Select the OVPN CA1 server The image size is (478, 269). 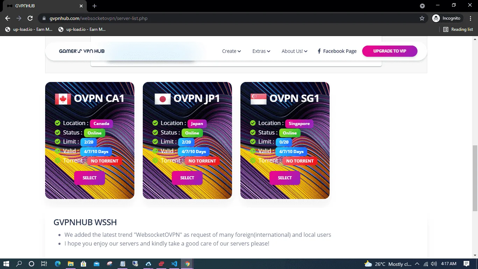coord(89,178)
